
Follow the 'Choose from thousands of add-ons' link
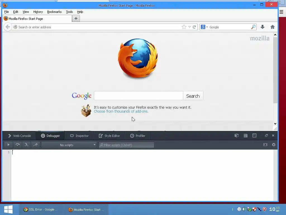[121, 111]
